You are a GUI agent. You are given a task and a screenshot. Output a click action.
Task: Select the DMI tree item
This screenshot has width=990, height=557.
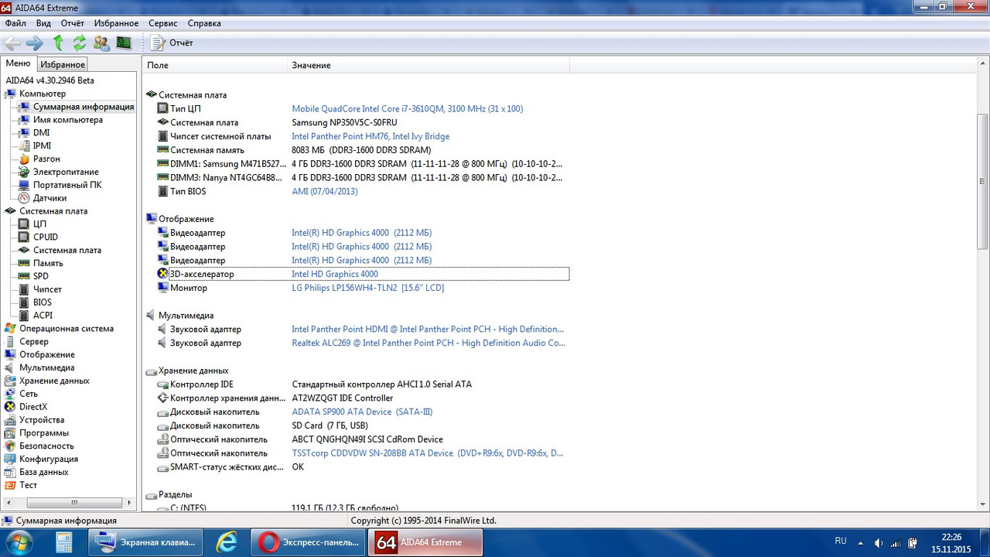pyautogui.click(x=41, y=133)
